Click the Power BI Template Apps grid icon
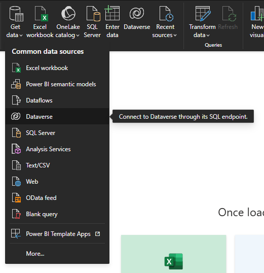The width and height of the screenshot is (264, 273). 16,233
